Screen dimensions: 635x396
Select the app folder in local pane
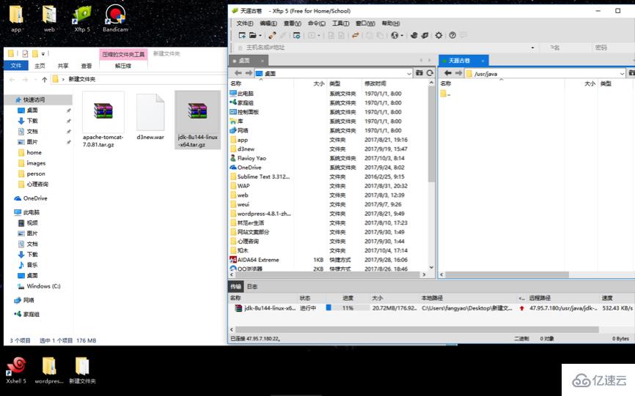[x=242, y=140]
